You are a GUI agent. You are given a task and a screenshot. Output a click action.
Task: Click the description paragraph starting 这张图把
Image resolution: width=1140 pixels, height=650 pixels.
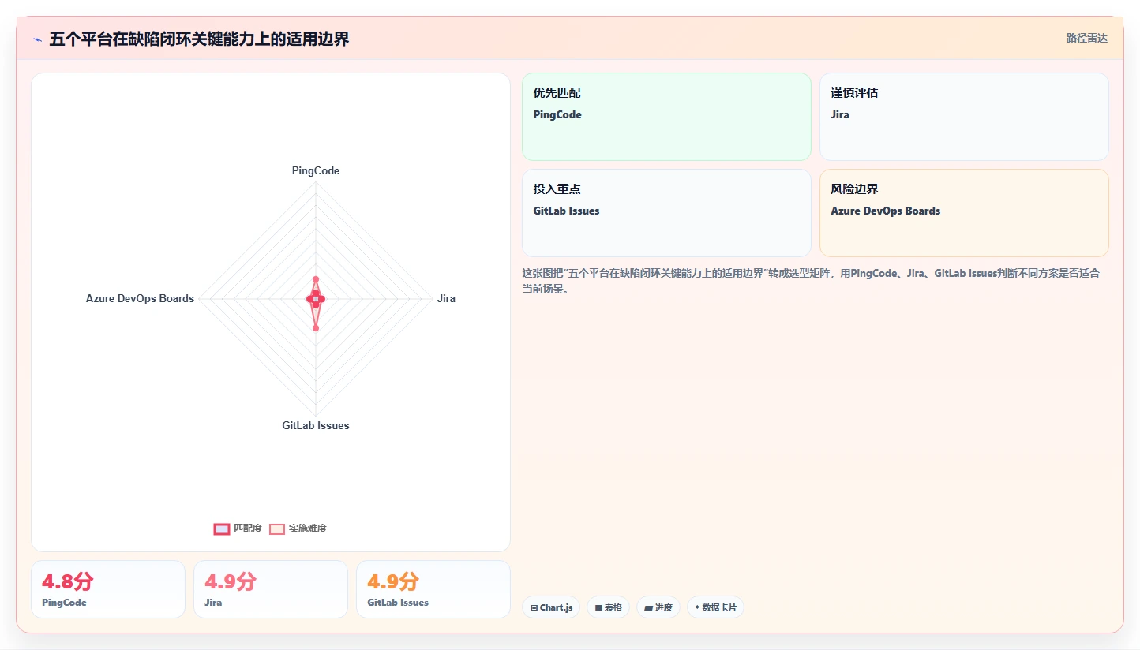click(811, 281)
